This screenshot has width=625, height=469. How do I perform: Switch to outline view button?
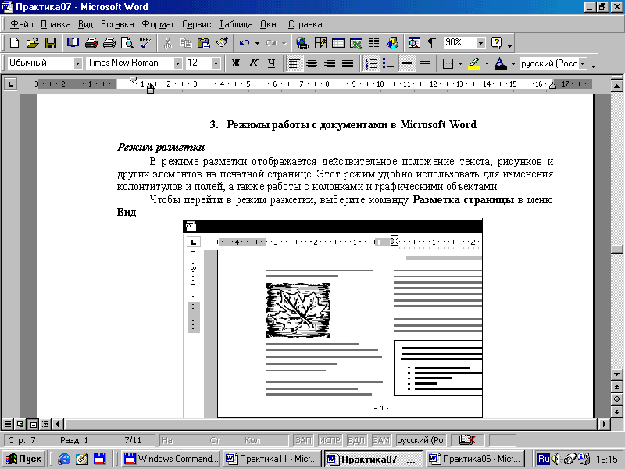point(45,424)
